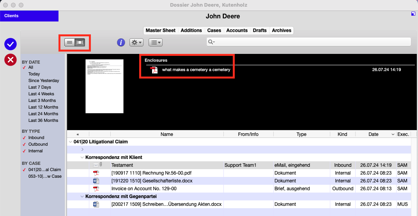Toggle the Internal type filter

tap(35, 151)
